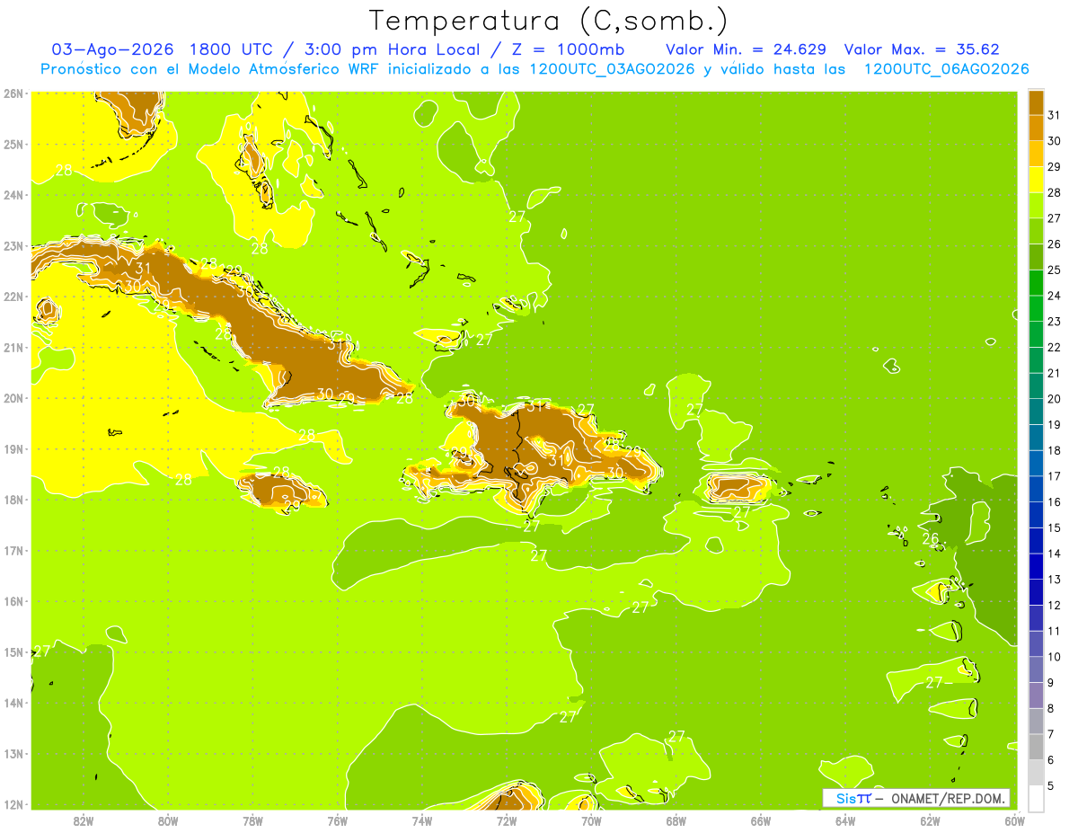Click the '68W' longitude axis label

[x=676, y=820]
